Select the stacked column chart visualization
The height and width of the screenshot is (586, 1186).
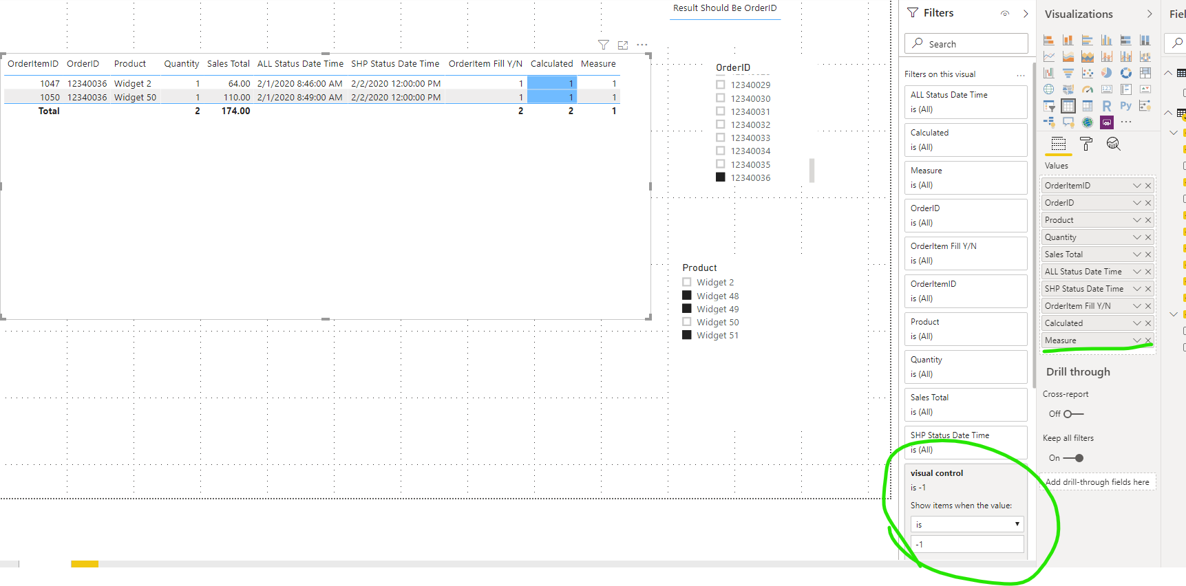pos(1068,40)
